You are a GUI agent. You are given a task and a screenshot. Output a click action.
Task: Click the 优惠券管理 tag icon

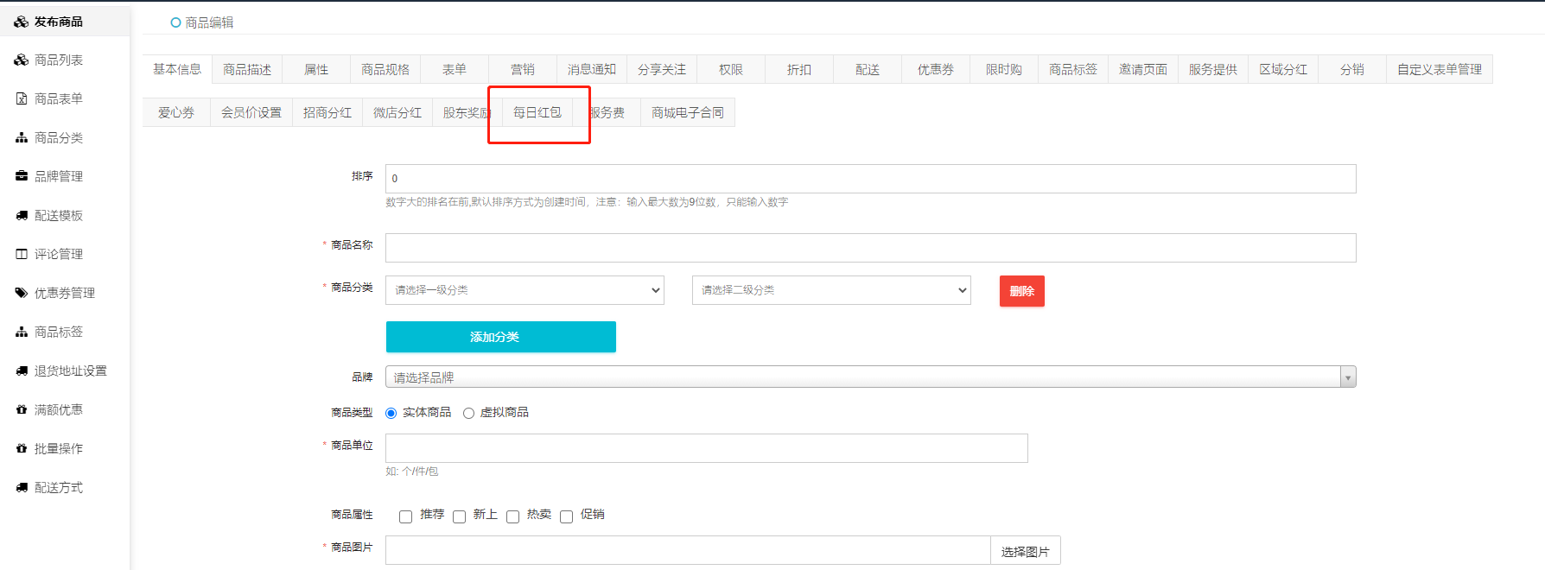(x=22, y=293)
